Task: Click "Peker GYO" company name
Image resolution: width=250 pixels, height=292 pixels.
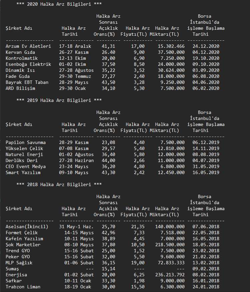Action: 18,257
